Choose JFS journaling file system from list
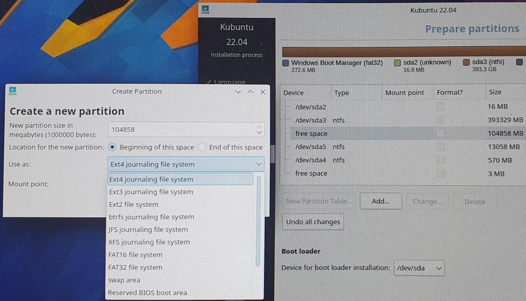526x301 pixels. [180, 229]
